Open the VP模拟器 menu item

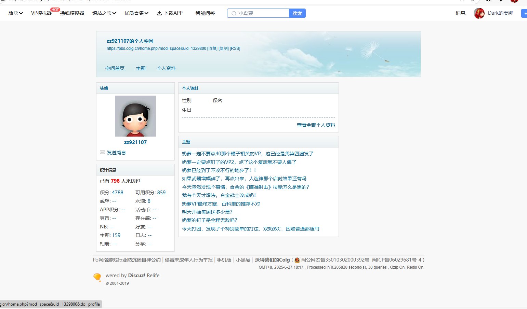(41, 13)
